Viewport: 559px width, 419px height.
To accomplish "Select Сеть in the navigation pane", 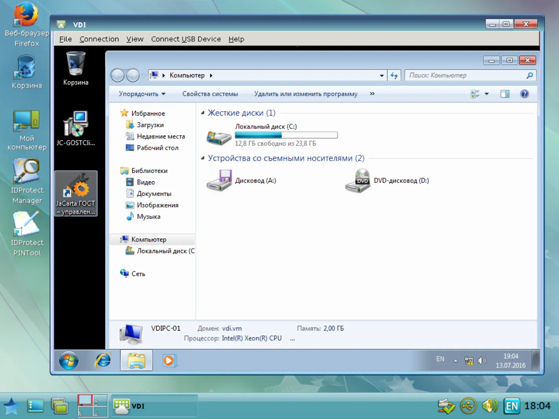I will point(133,274).
